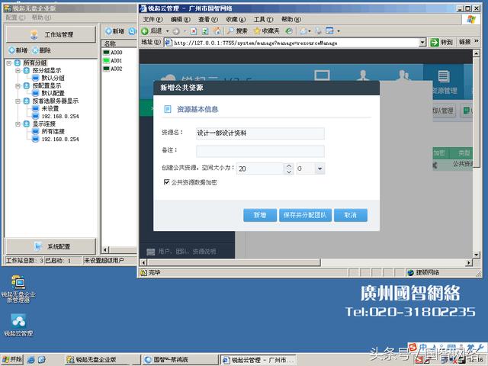Open the 锐起云管理 desktop icon
The width and height of the screenshot is (488, 366).
[18, 325]
